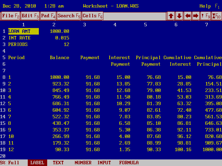Click the down arrow toolbar button
222x166 pixels.
click(179, 16)
